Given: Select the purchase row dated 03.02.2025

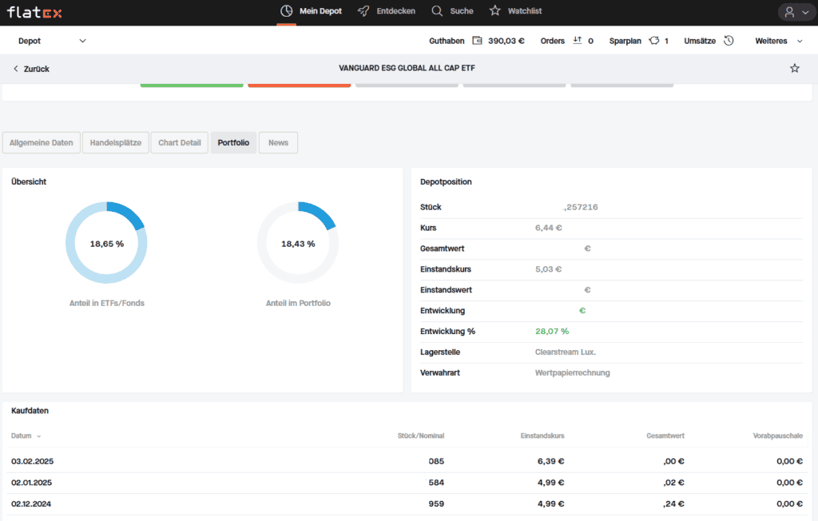Looking at the screenshot, I should coord(407,462).
